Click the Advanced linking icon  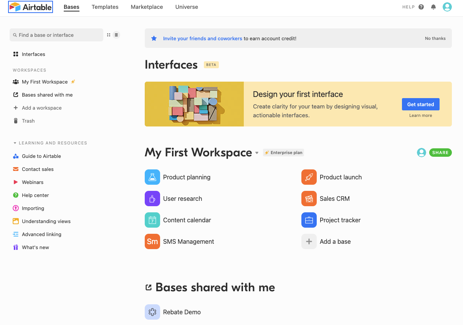[16, 234]
